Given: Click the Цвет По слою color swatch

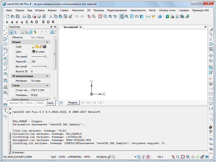Looking at the screenshot, I should [x=33, y=52].
